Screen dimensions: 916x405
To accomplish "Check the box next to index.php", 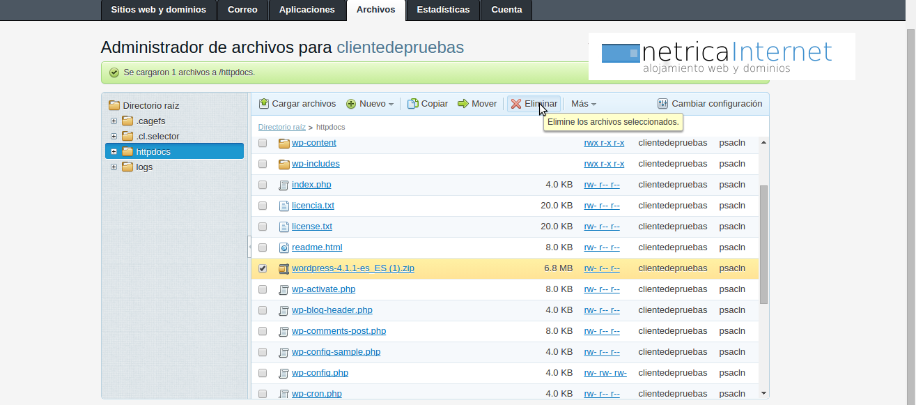I will point(263,185).
